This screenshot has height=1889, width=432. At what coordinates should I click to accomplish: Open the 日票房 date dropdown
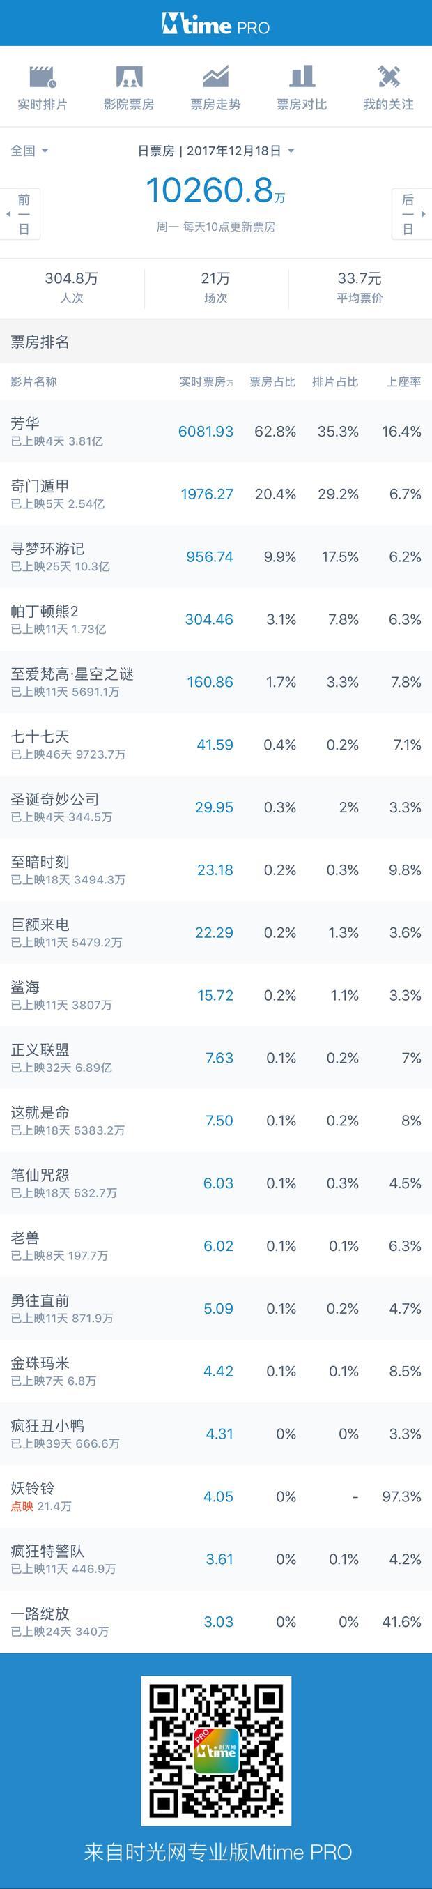216,151
